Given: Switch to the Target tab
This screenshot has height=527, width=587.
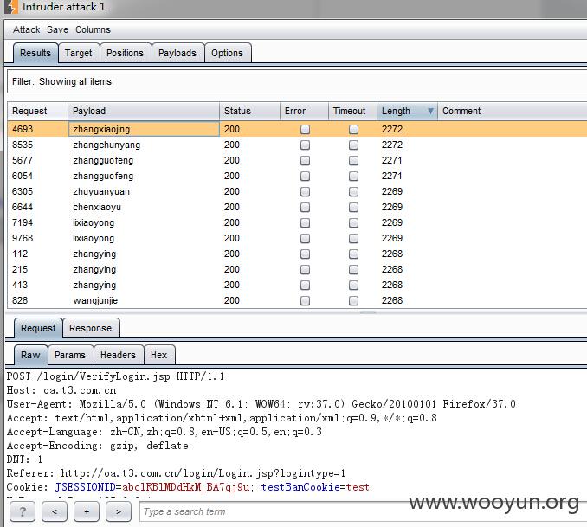Looking at the screenshot, I should 79,53.
